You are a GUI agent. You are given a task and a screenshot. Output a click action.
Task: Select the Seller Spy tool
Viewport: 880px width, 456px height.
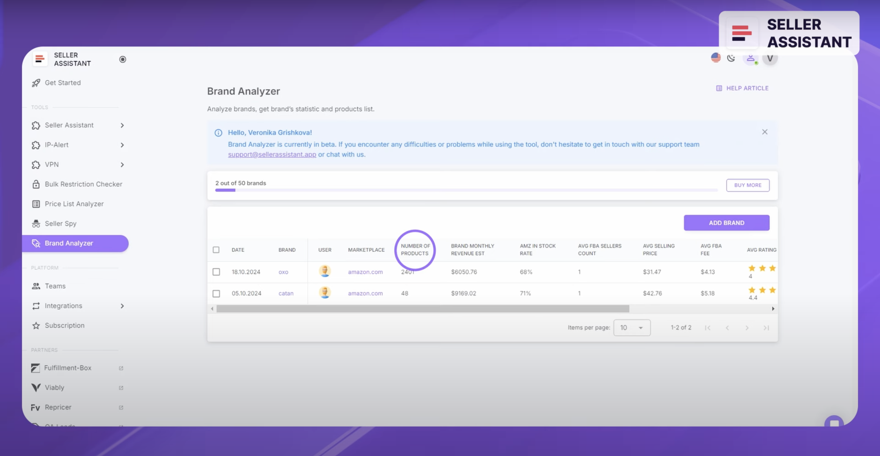pyautogui.click(x=61, y=223)
